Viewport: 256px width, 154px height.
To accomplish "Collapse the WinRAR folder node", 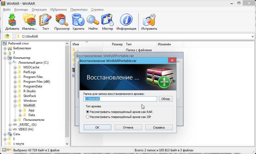I will click(x=15, y=106).
